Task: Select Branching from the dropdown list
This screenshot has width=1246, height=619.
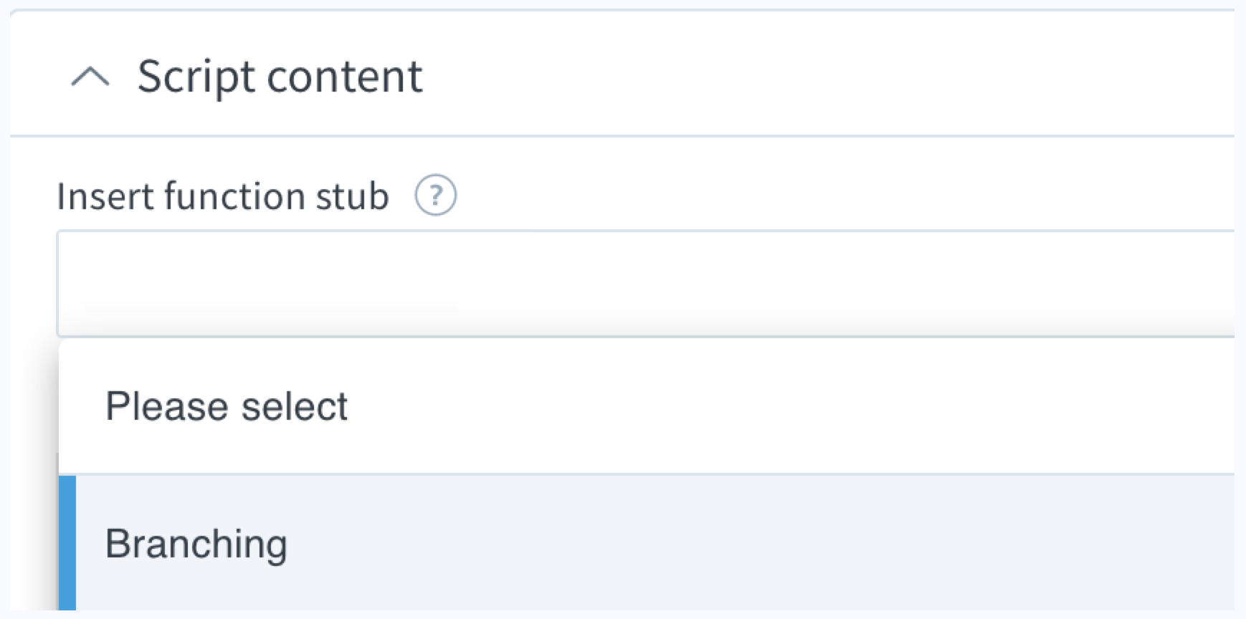Action: [x=645, y=543]
